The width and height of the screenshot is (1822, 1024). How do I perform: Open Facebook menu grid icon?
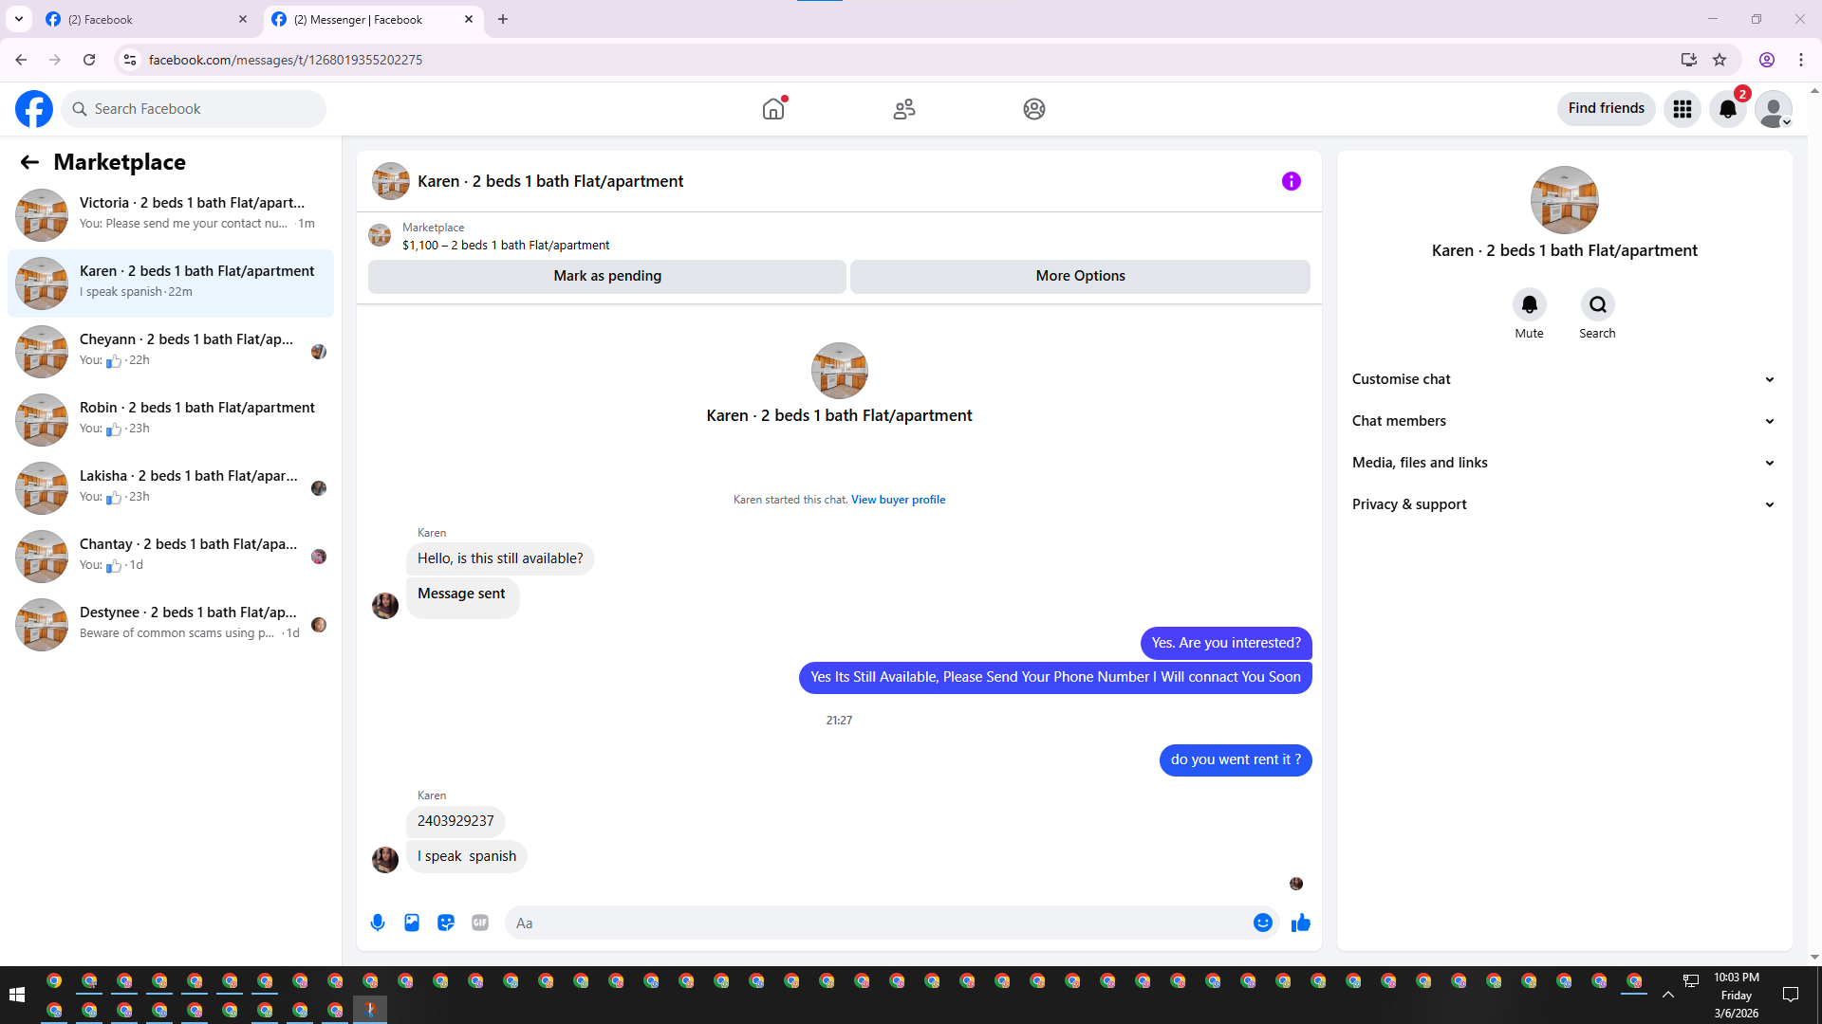[1682, 109]
